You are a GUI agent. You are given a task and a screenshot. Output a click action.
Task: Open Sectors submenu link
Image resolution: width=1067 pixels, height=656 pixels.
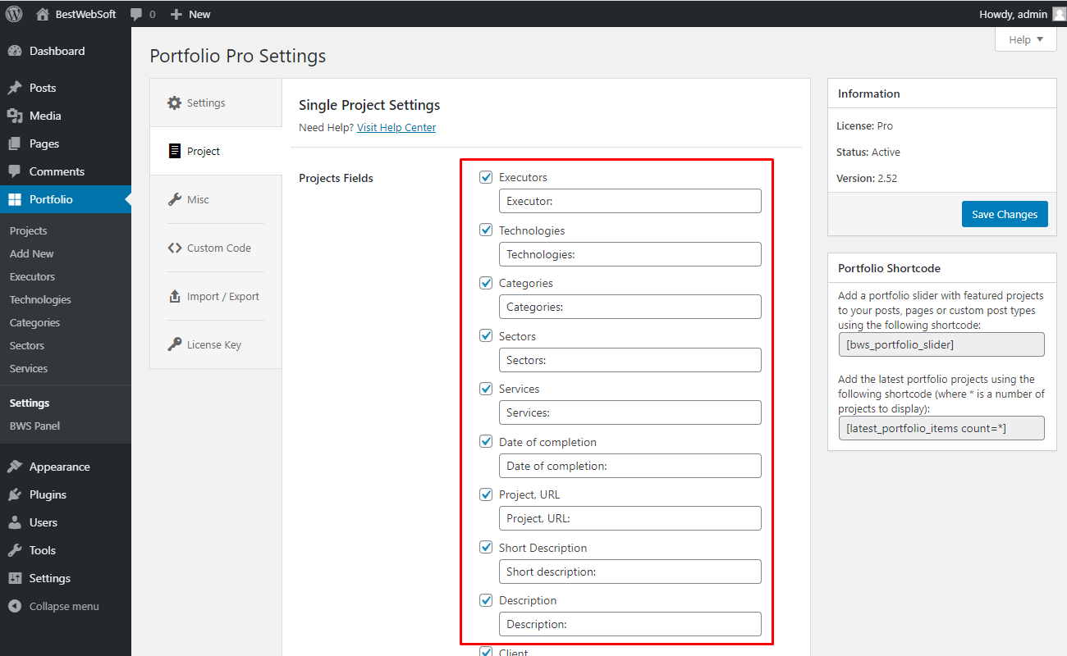[x=27, y=345]
